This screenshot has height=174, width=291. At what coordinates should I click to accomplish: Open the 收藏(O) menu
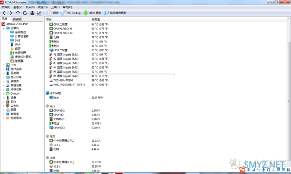pyautogui.click(x=43, y=7)
